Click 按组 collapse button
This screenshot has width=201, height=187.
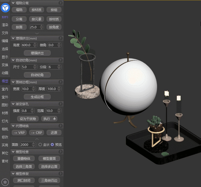pos(54,10)
